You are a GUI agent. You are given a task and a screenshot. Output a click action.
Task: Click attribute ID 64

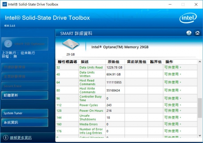click(58, 82)
